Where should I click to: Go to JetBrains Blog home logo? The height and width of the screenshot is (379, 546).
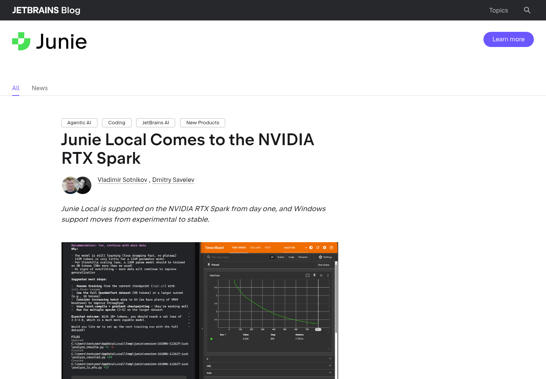click(x=46, y=10)
